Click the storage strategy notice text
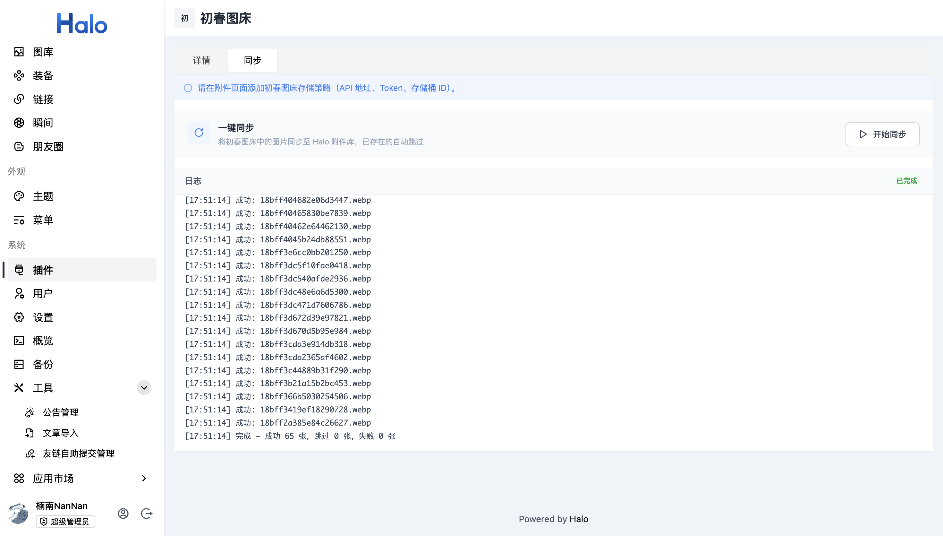943x536 pixels. [x=328, y=88]
